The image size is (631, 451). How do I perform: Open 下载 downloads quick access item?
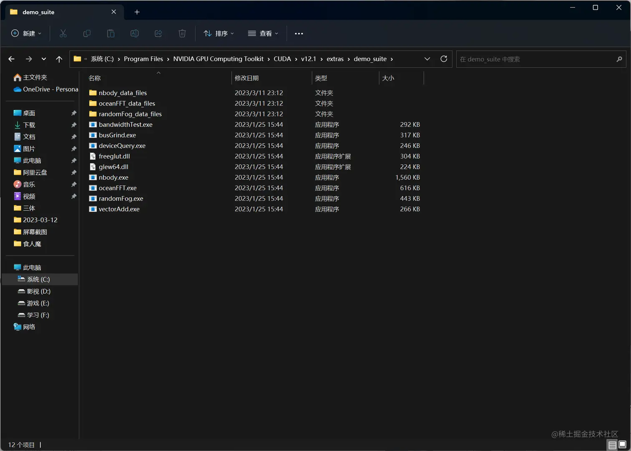coord(24,125)
